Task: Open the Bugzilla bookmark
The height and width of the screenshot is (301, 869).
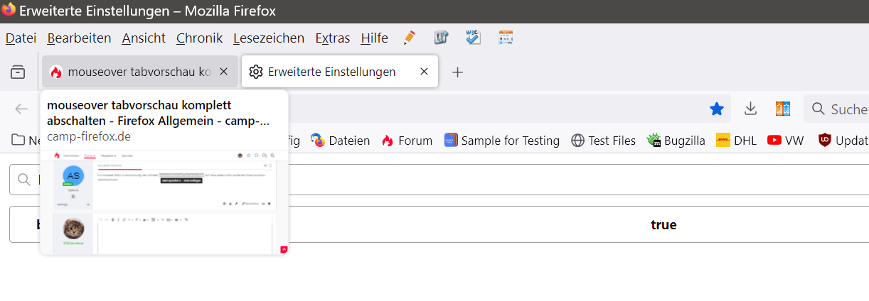Action: (x=676, y=141)
